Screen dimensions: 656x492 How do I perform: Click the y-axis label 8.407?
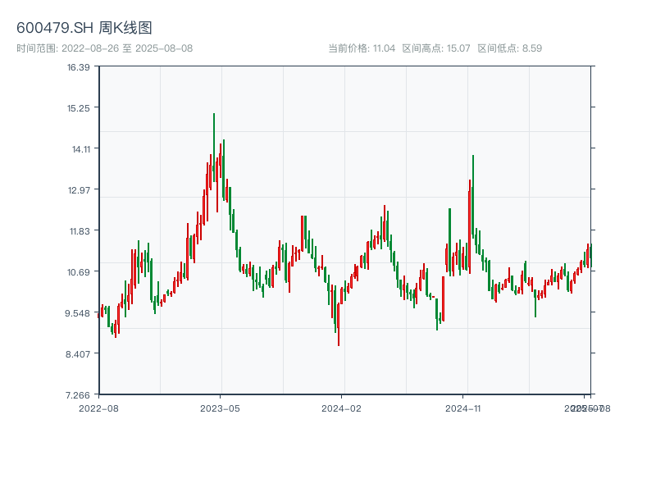(x=78, y=354)
